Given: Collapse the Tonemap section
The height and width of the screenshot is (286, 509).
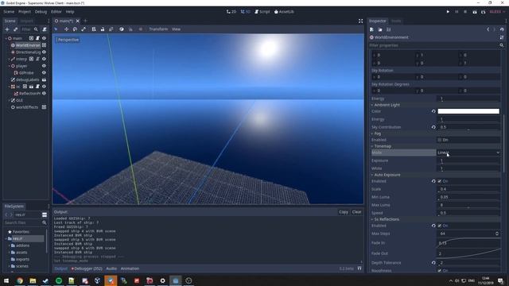Looking at the screenshot, I should 372,146.
